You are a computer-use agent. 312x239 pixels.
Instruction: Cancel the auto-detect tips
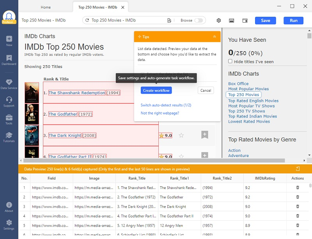[206, 91]
